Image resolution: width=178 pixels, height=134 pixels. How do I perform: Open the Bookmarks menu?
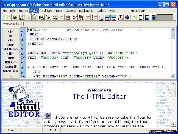(86, 11)
